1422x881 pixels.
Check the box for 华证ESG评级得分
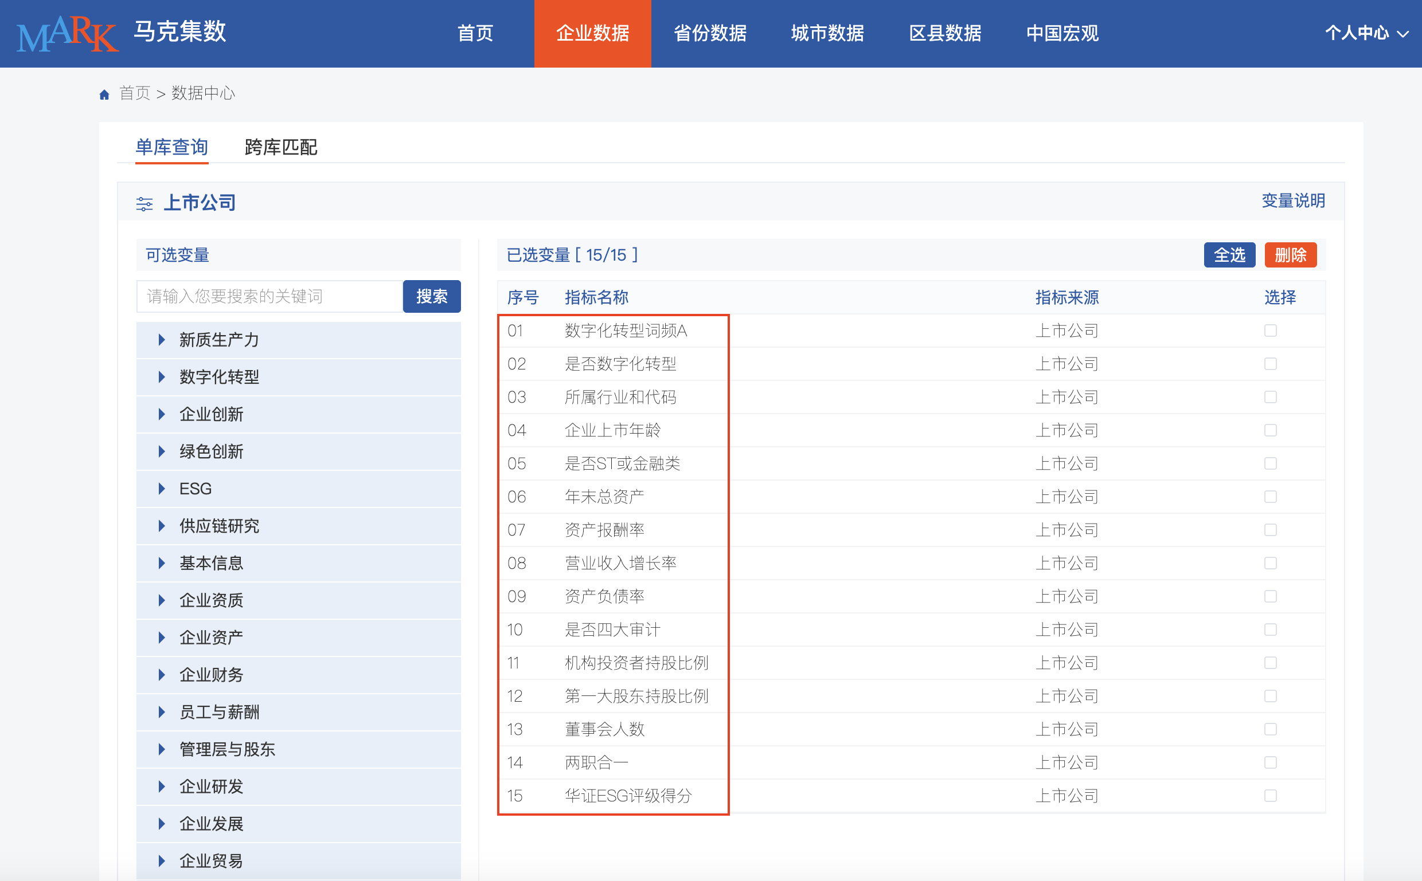point(1271,795)
